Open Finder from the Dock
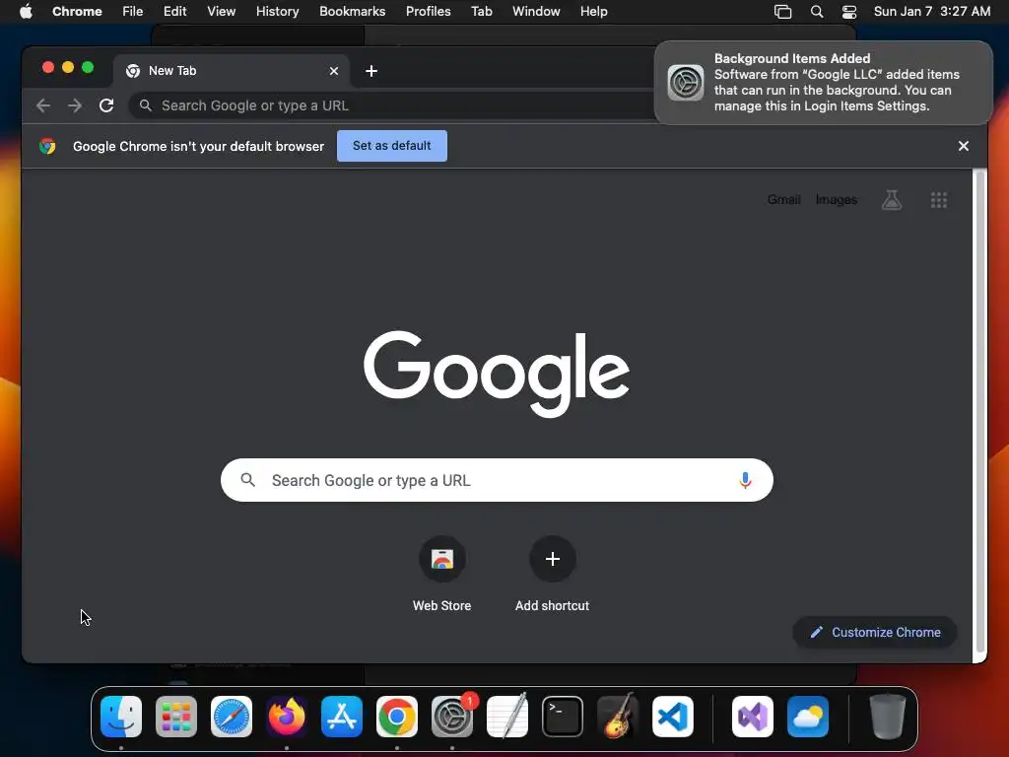The width and height of the screenshot is (1009, 757). [x=121, y=717]
